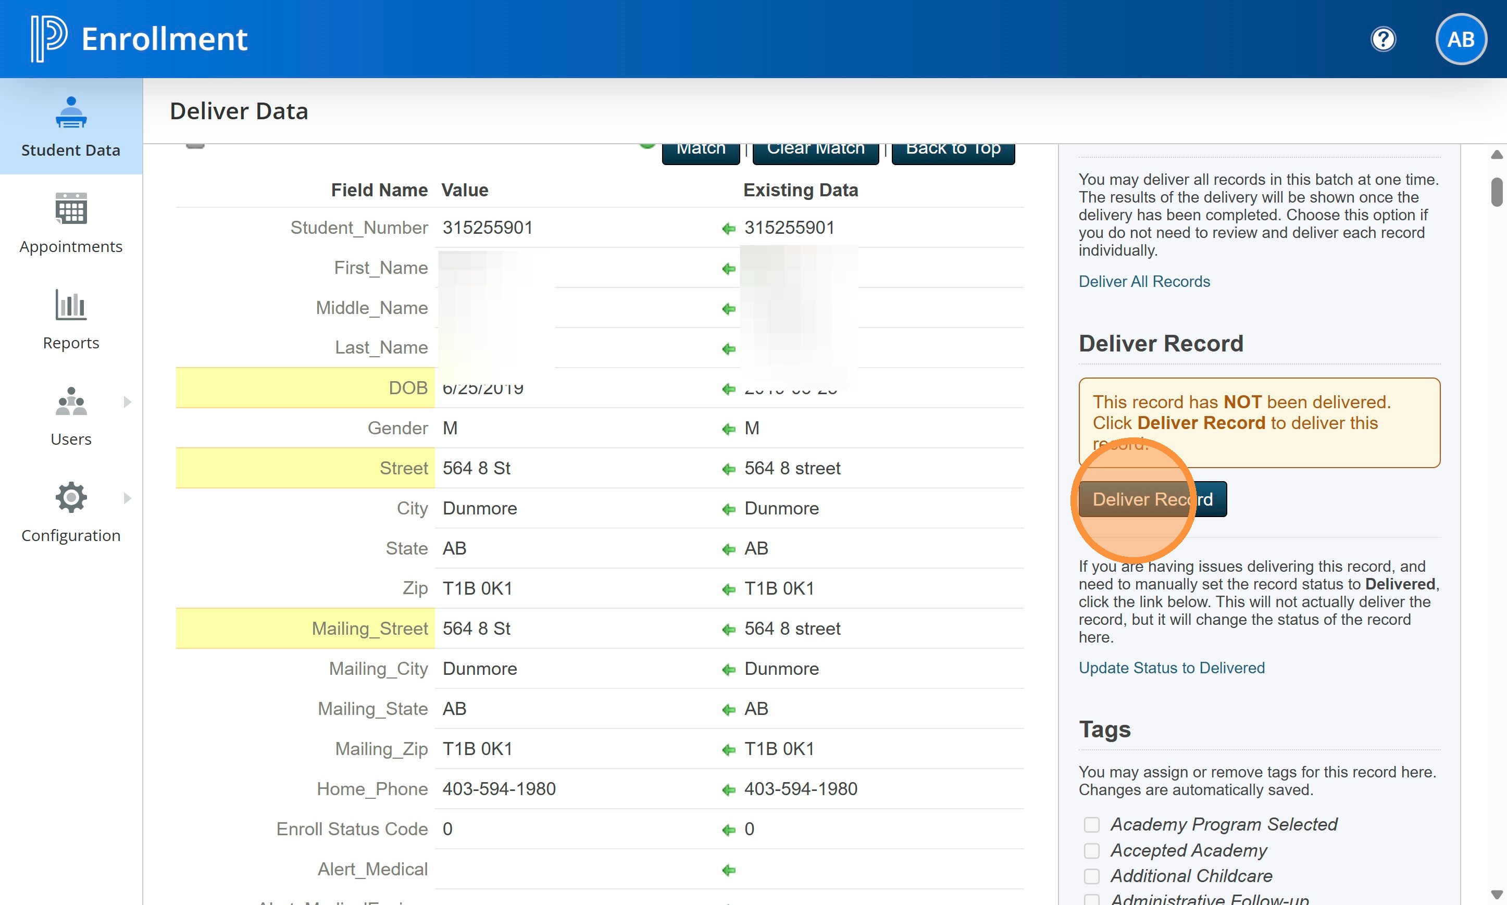Enable the Accepted Academy tag
The height and width of the screenshot is (905, 1507).
tap(1091, 850)
